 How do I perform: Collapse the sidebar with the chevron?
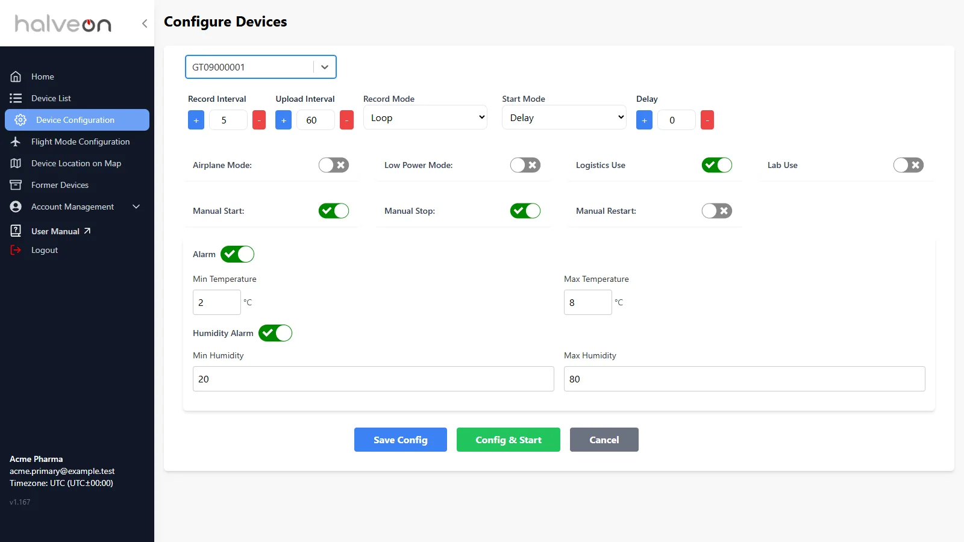pyautogui.click(x=145, y=23)
